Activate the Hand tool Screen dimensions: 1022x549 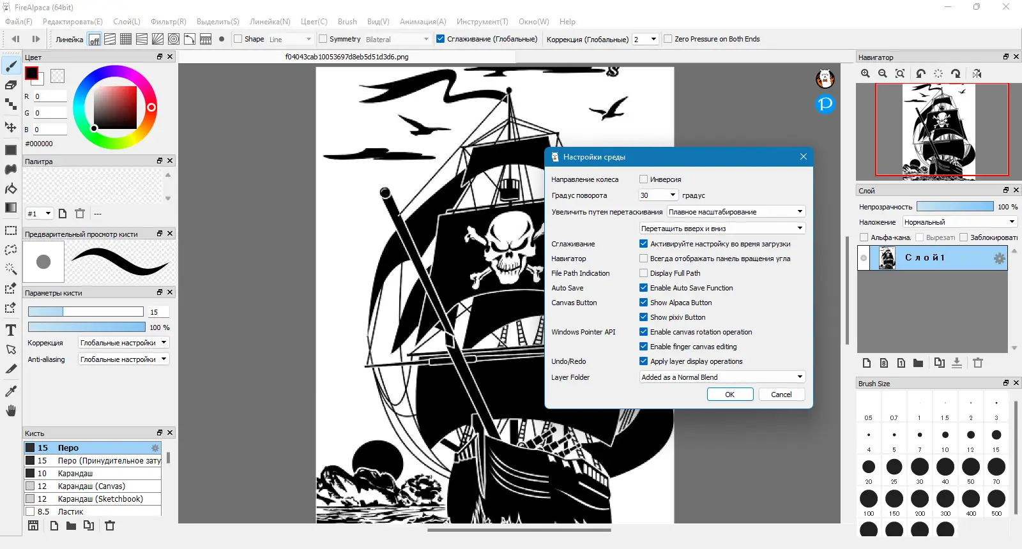(x=11, y=410)
